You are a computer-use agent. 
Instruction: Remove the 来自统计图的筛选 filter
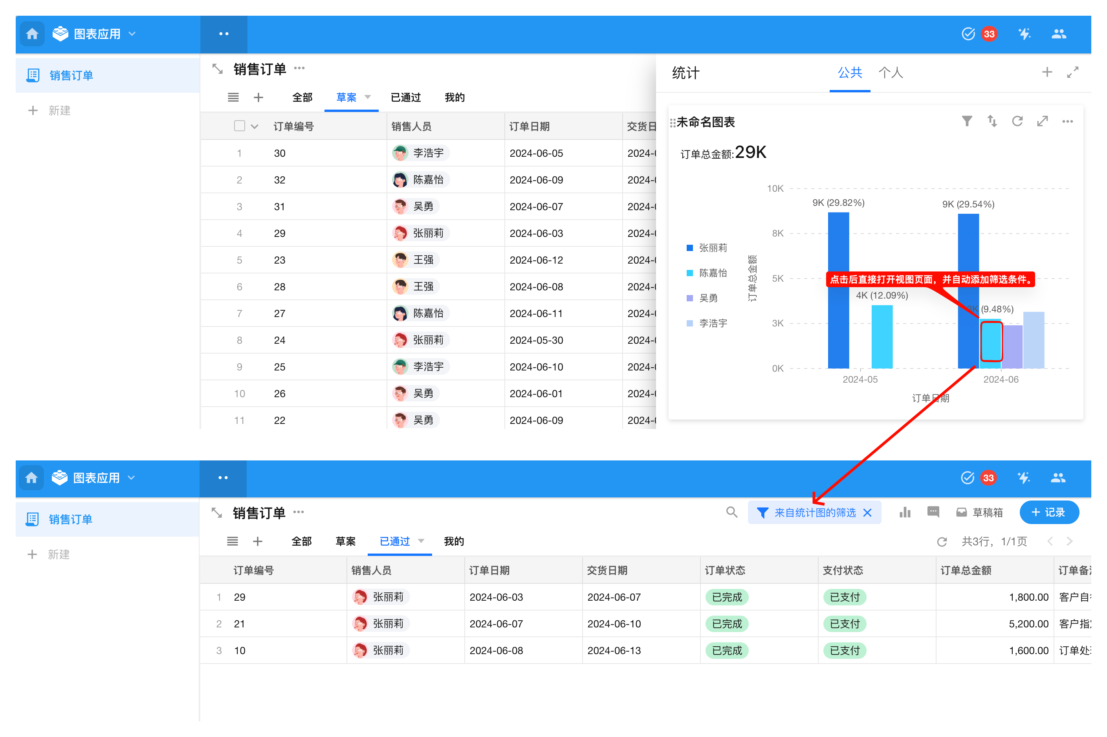(x=867, y=513)
